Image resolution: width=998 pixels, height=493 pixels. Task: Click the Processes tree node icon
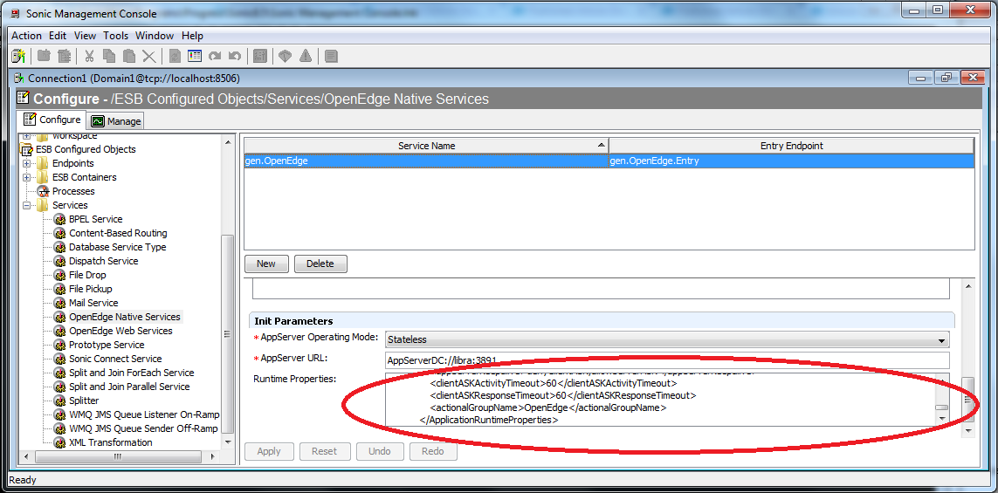44,191
